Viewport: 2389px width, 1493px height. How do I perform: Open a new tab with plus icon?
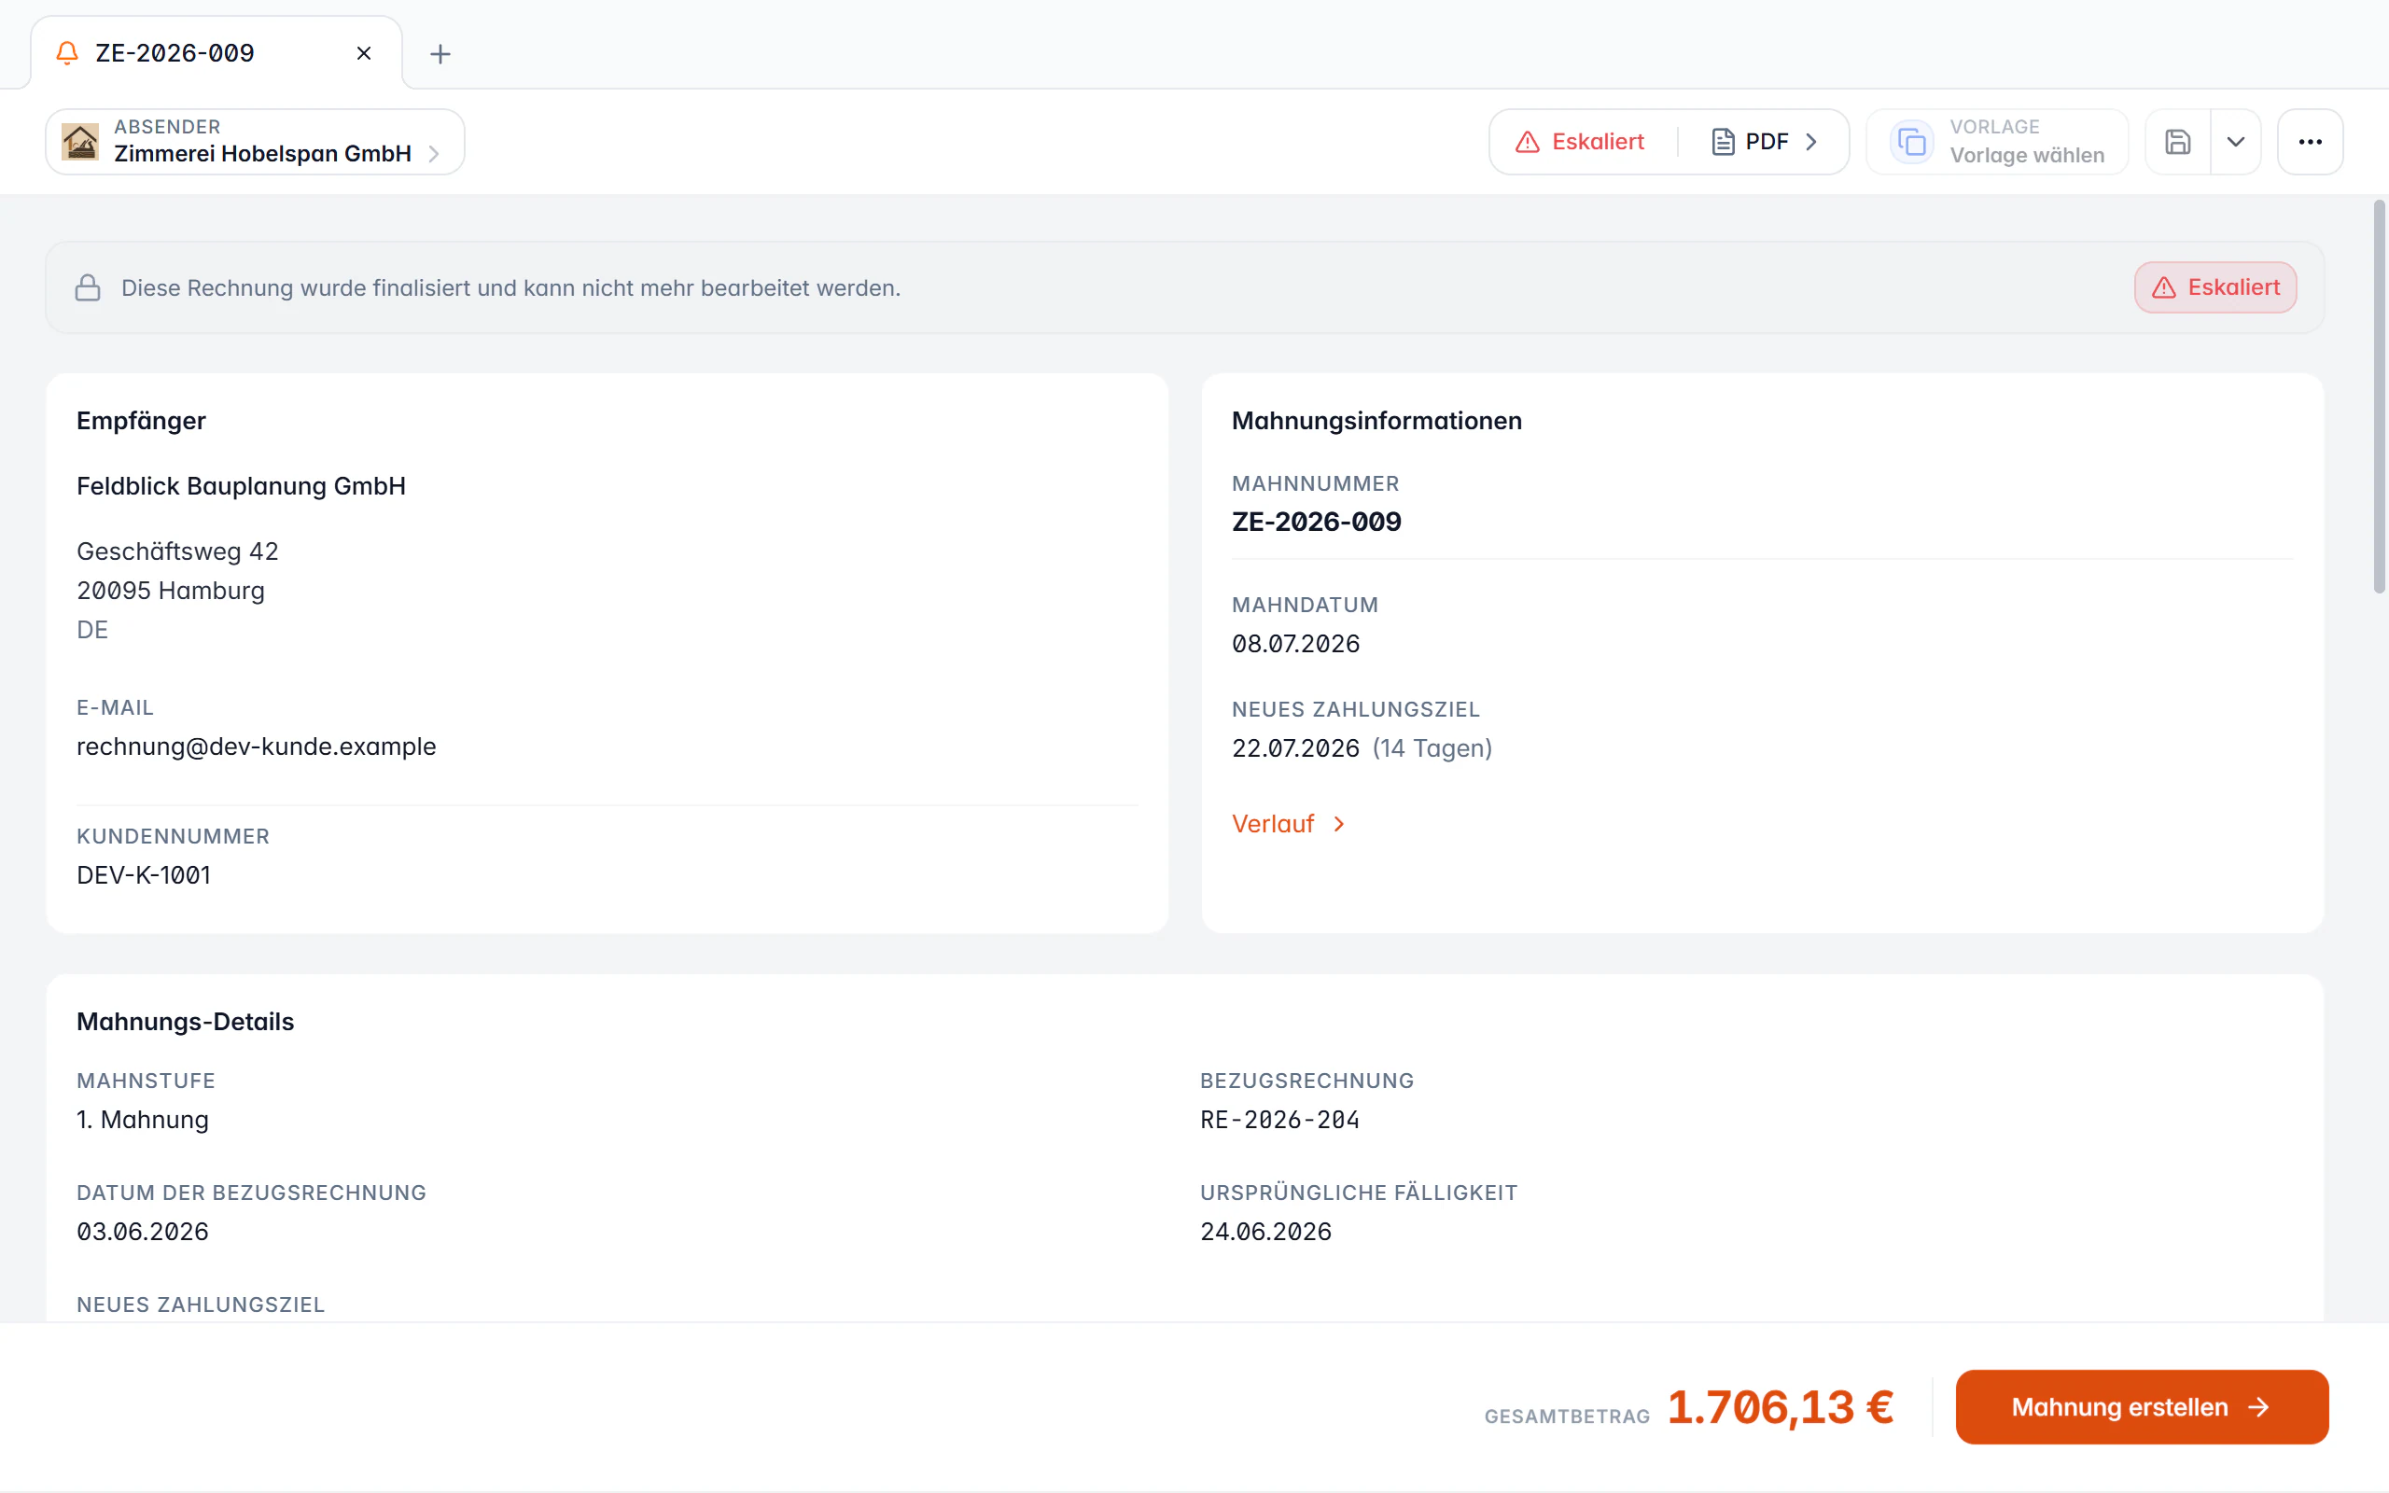click(440, 53)
